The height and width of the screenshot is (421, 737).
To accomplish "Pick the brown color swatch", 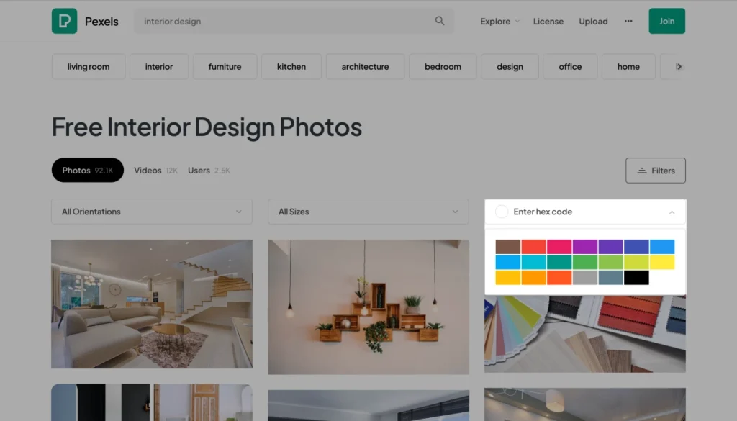I will pyautogui.click(x=507, y=247).
